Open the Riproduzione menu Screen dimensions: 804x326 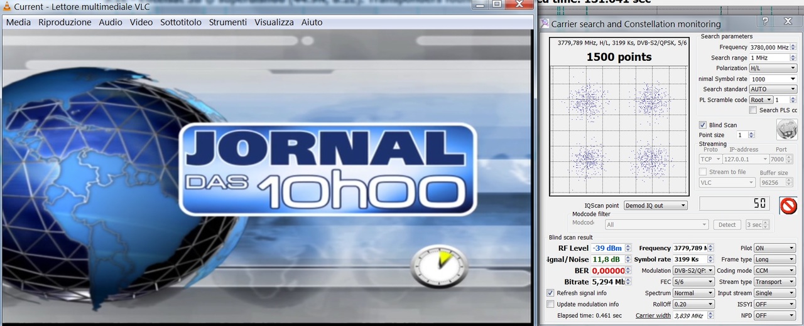tap(65, 22)
